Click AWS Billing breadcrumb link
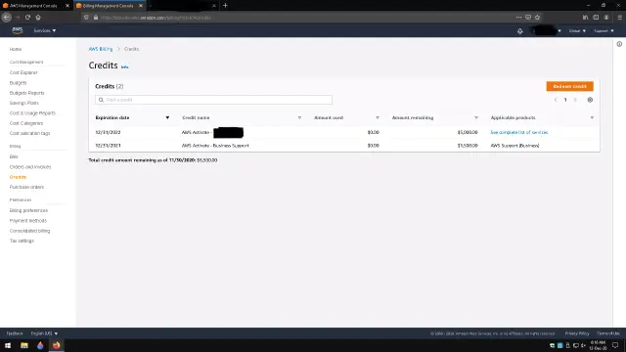 (101, 49)
